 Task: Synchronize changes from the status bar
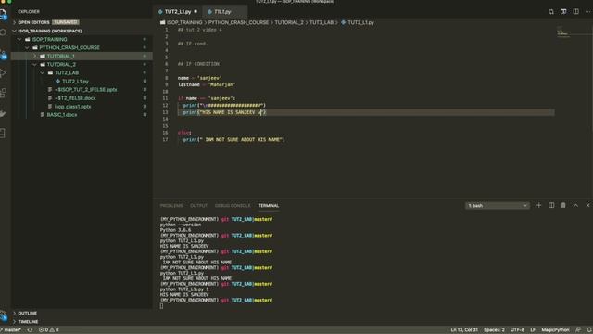point(30,330)
